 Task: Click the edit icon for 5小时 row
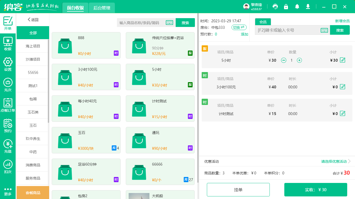[x=343, y=60]
